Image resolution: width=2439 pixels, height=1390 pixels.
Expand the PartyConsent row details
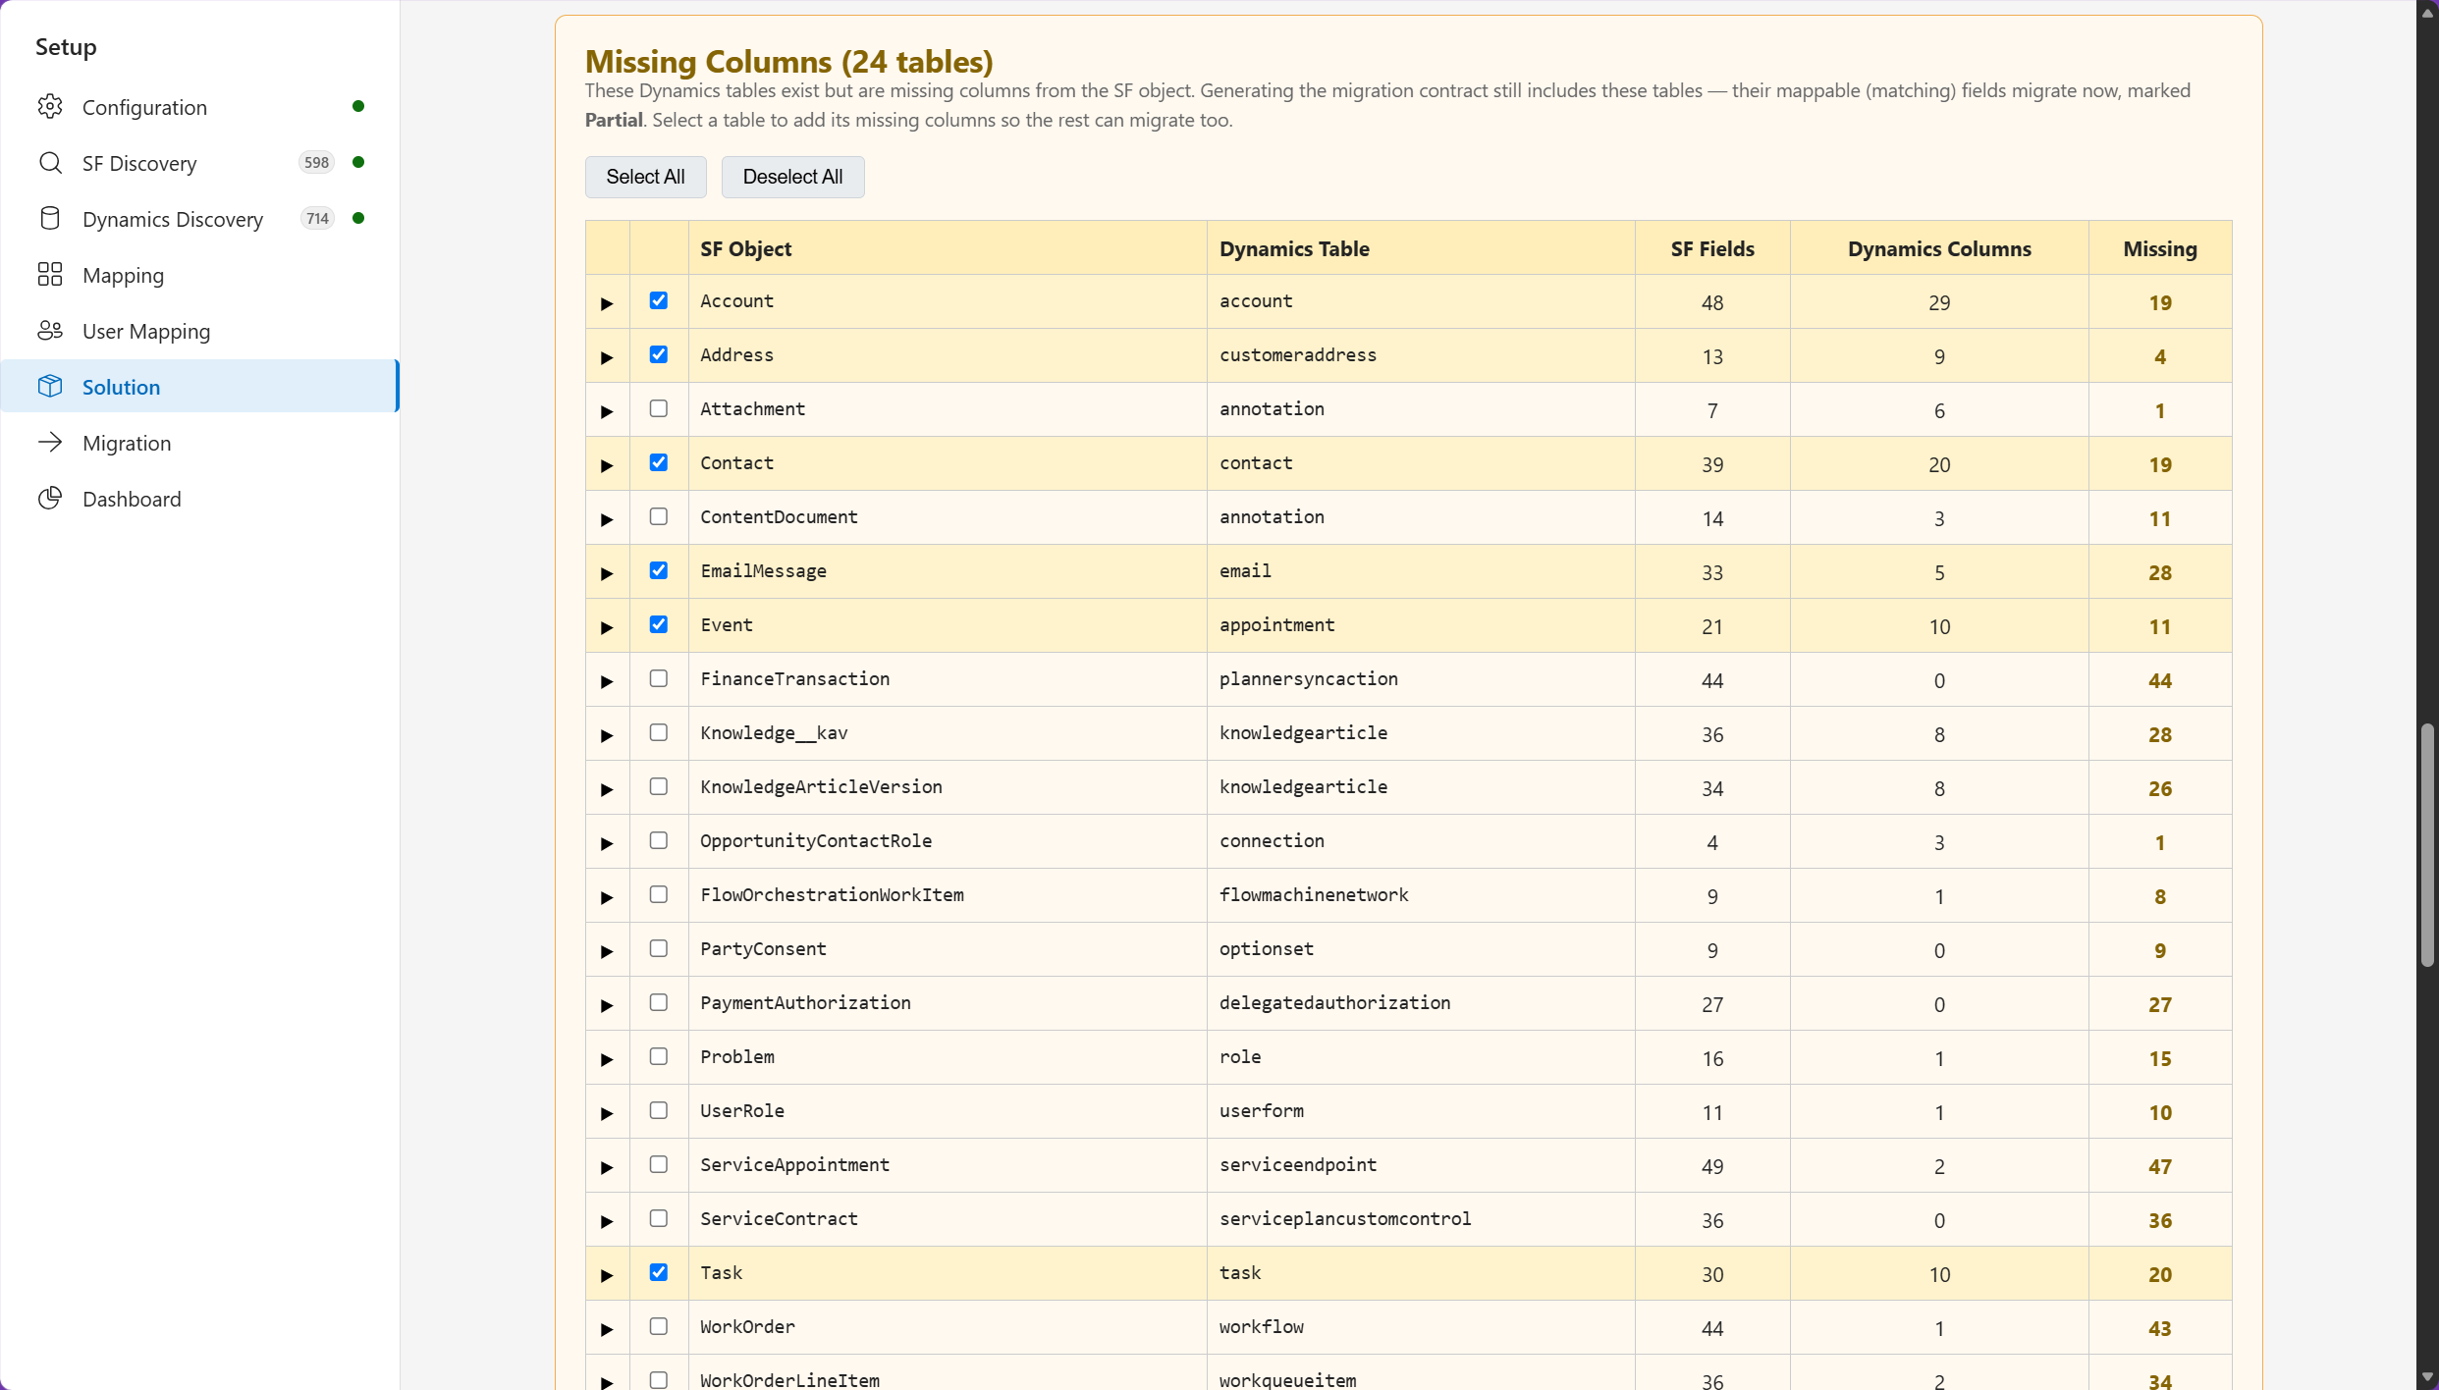click(607, 951)
